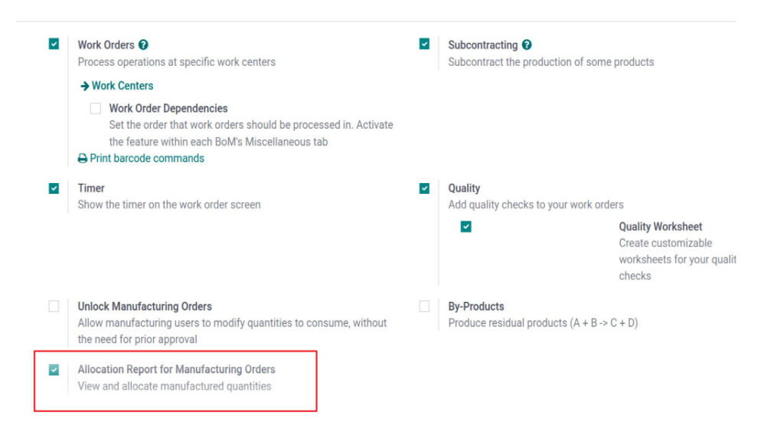This screenshot has height=442, width=784.
Task: Click the arrow icon beside Work Centers
Action: click(84, 86)
